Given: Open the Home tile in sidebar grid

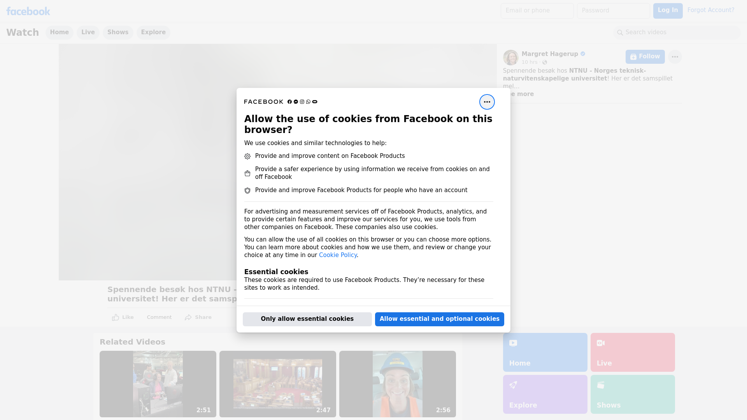Looking at the screenshot, I should tap(545, 352).
